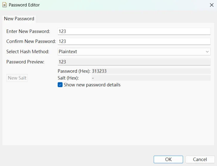Image resolution: width=217 pixels, height=166 pixels.
Task: Click the Password Editor window icon
Action: [4, 5]
